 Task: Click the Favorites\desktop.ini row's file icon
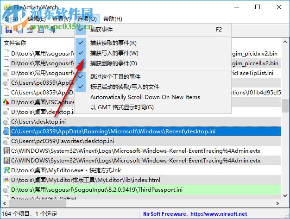(6, 141)
